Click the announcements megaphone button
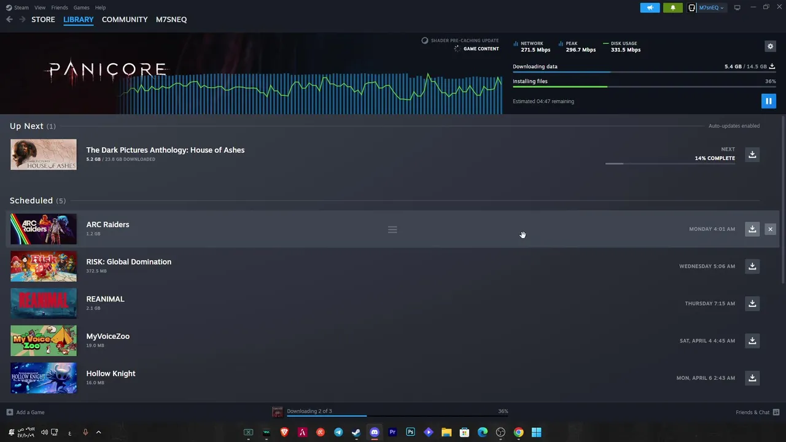The width and height of the screenshot is (786, 442). tap(650, 7)
